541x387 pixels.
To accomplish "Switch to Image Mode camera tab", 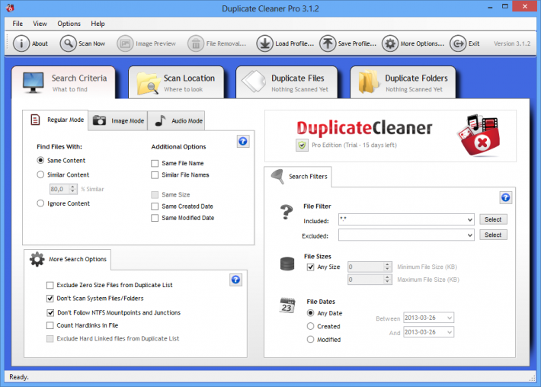I will pyautogui.click(x=118, y=120).
